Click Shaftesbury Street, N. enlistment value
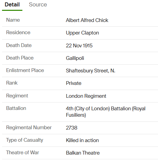Image resolution: width=158 pixels, height=161 pixels. click(x=91, y=71)
